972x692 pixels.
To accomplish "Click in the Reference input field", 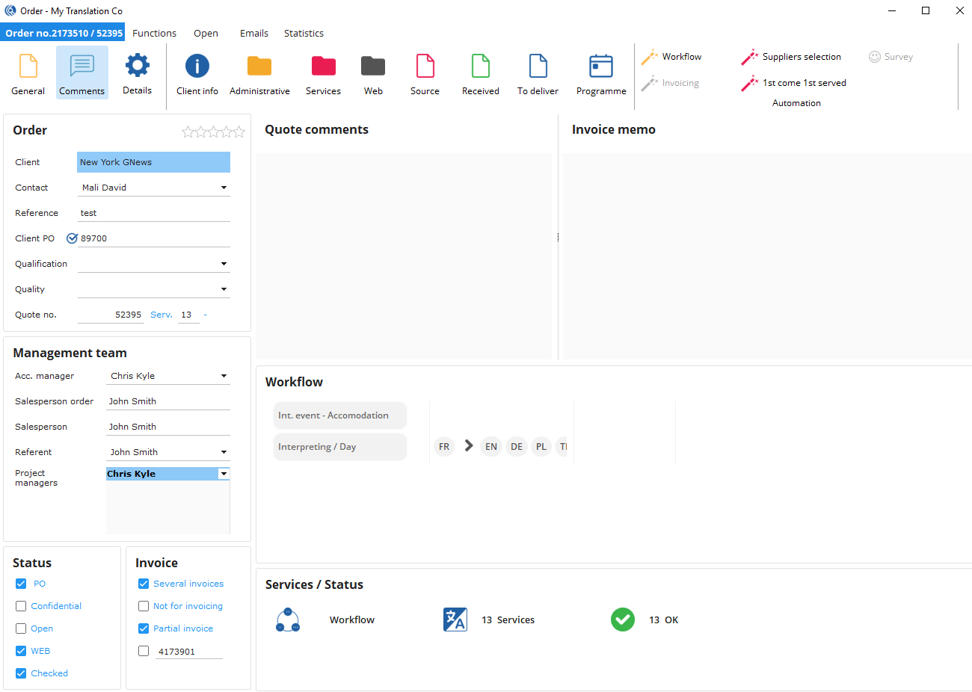I will tap(153, 213).
